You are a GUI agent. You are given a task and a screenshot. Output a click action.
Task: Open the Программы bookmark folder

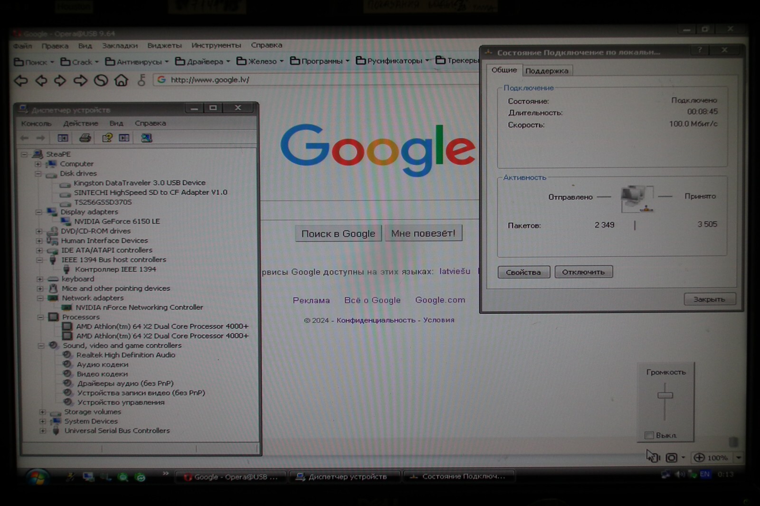tap(320, 61)
